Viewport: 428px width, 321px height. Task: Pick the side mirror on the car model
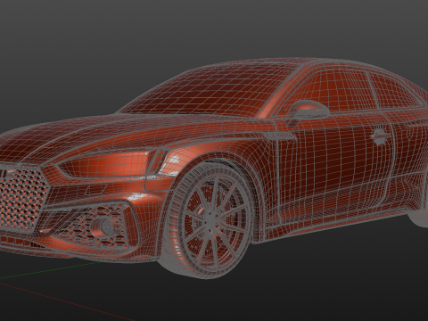point(309,111)
